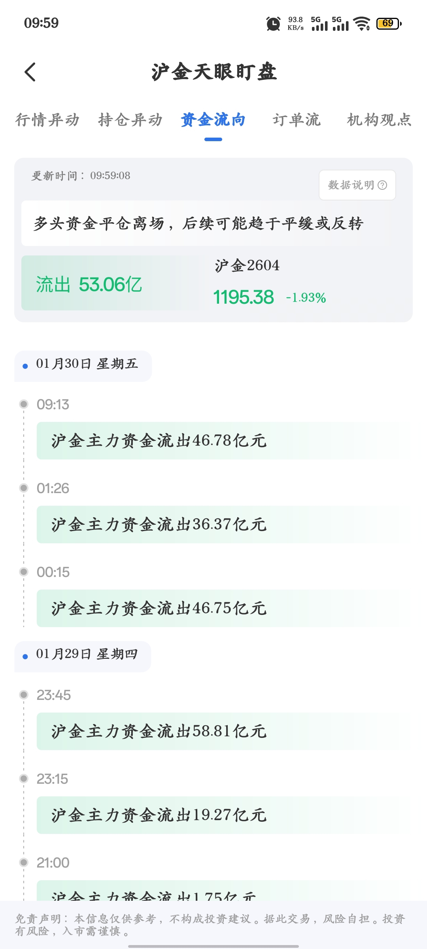
Task: Tap the first 5G signal icon
Action: tap(319, 24)
